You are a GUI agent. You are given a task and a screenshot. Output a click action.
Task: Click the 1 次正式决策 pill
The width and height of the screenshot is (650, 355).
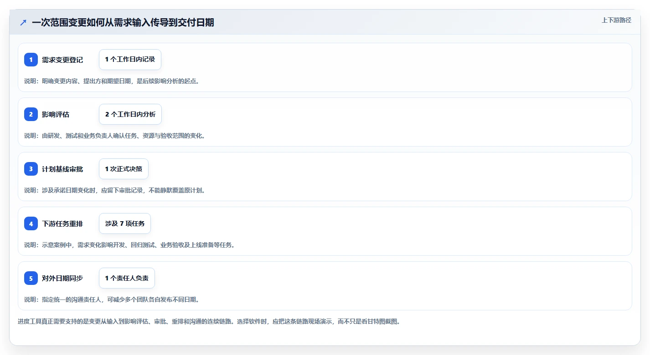click(x=124, y=169)
